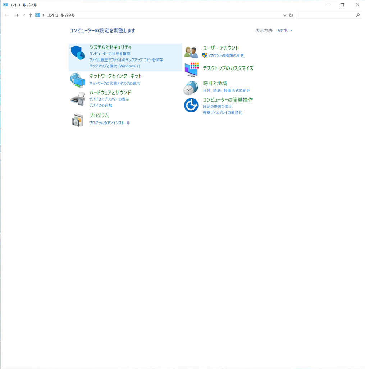
Task: Click the Programs disc box icon
Action: coord(78,120)
